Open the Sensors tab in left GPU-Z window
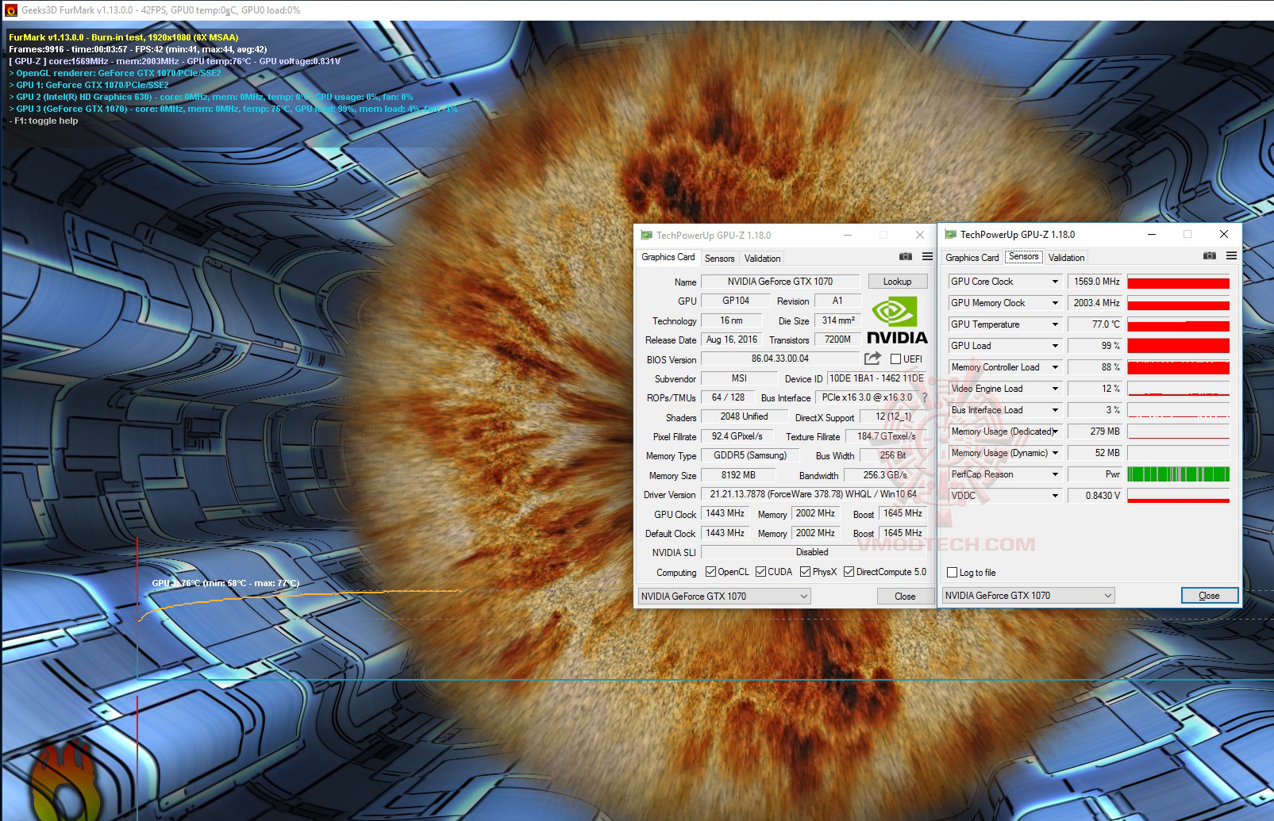The image size is (1274, 821). pyautogui.click(x=719, y=257)
